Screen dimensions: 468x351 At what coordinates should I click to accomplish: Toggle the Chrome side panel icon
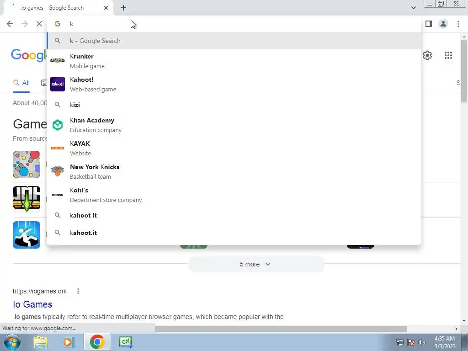point(429,24)
